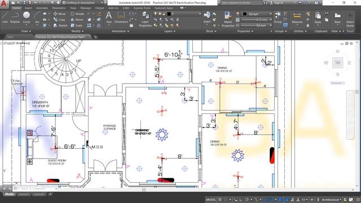Activate the Mirror command

pyautogui.click(x=77, y=20)
